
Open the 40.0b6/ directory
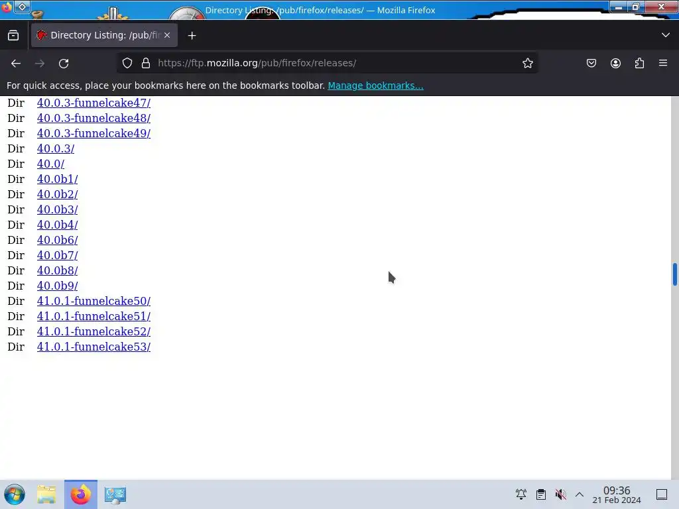pyautogui.click(x=57, y=240)
